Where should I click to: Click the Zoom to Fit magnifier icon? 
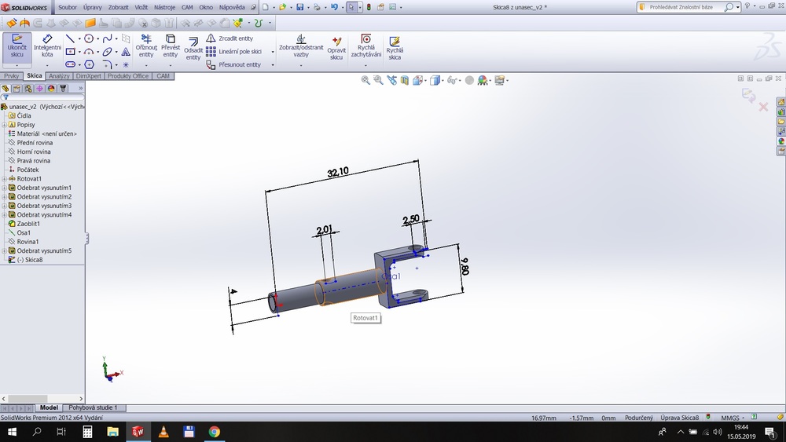coord(365,80)
